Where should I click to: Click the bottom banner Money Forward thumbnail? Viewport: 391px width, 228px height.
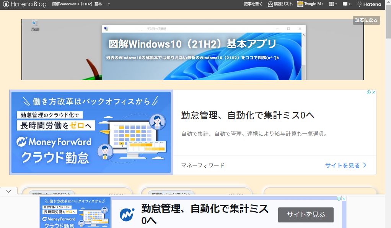75,212
